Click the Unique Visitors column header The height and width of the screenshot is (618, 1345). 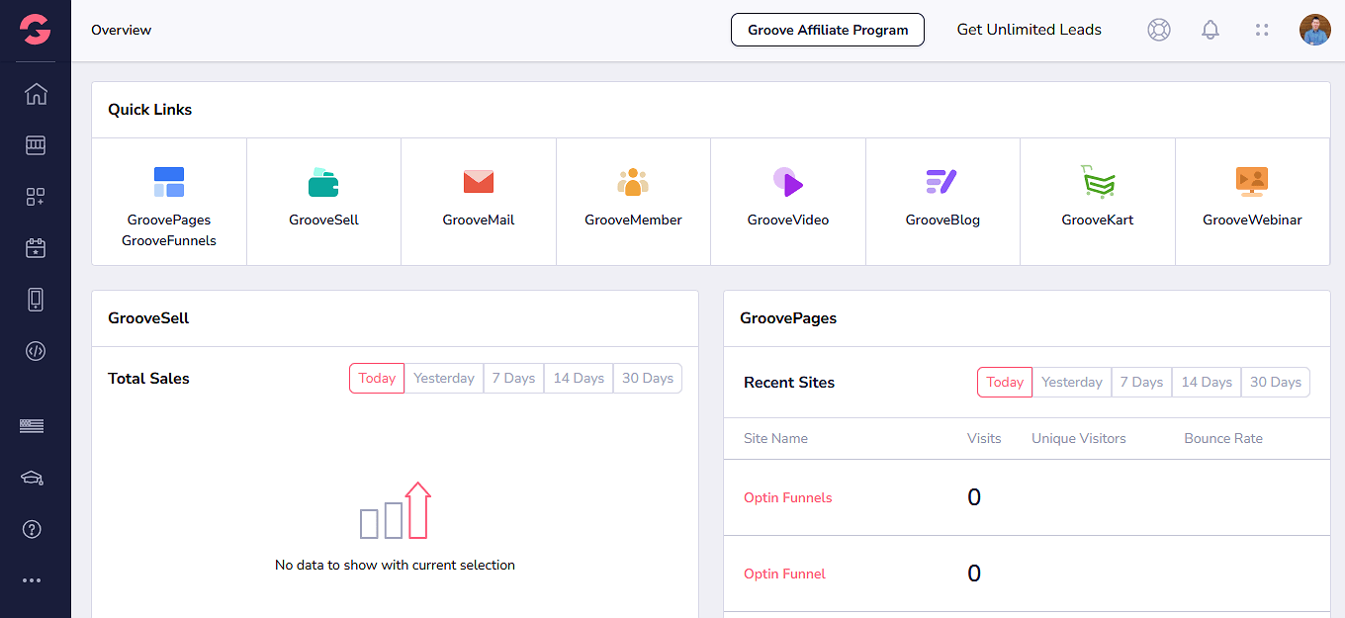point(1079,438)
